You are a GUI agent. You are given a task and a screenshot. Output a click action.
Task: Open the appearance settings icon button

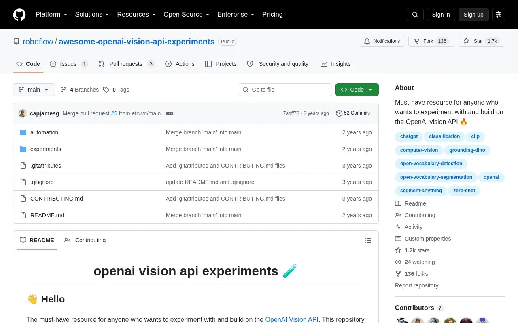click(499, 15)
